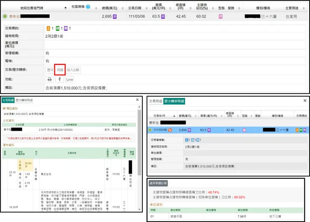The image size is (310, 222).
Task: Select 交易明細 tab in left popup
Action: coord(8,100)
